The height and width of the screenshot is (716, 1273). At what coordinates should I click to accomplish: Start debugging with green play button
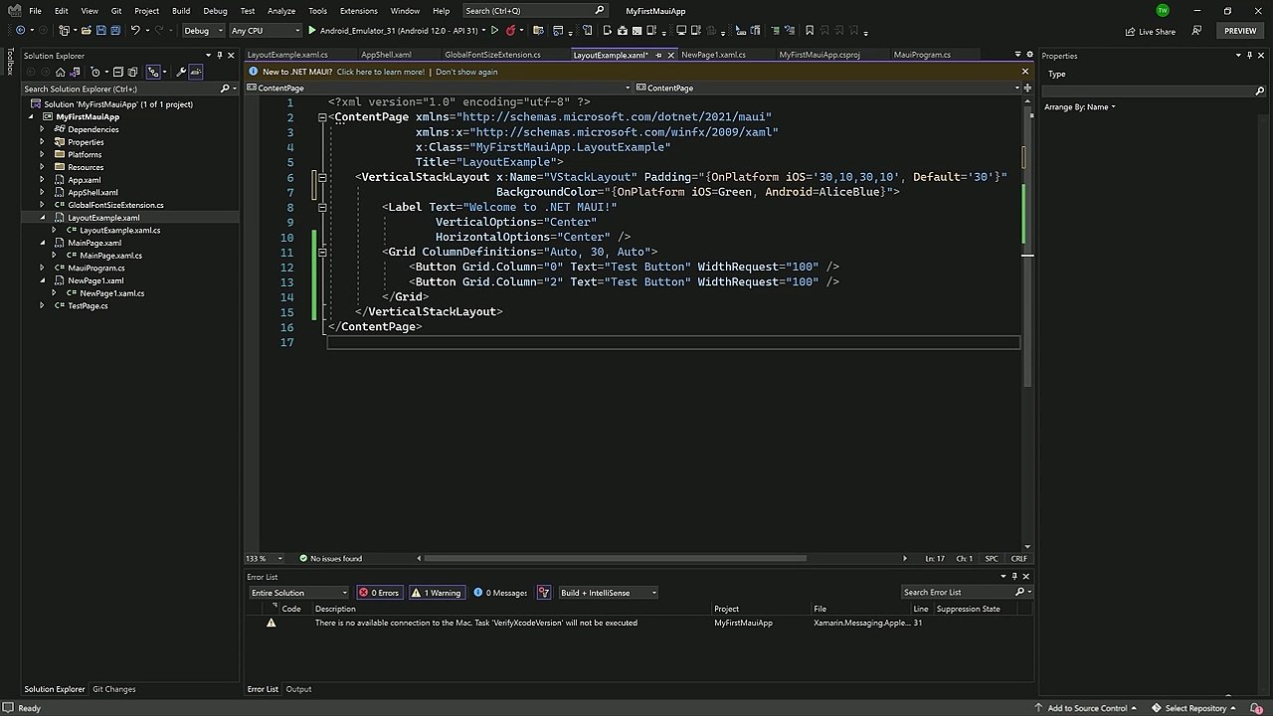[312, 31]
